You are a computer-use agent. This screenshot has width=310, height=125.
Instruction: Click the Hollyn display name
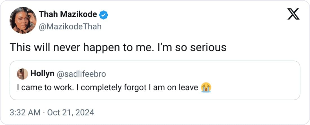click(42, 74)
